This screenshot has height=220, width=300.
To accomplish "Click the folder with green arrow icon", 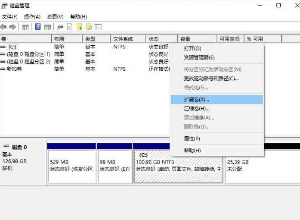I will tap(79, 27).
